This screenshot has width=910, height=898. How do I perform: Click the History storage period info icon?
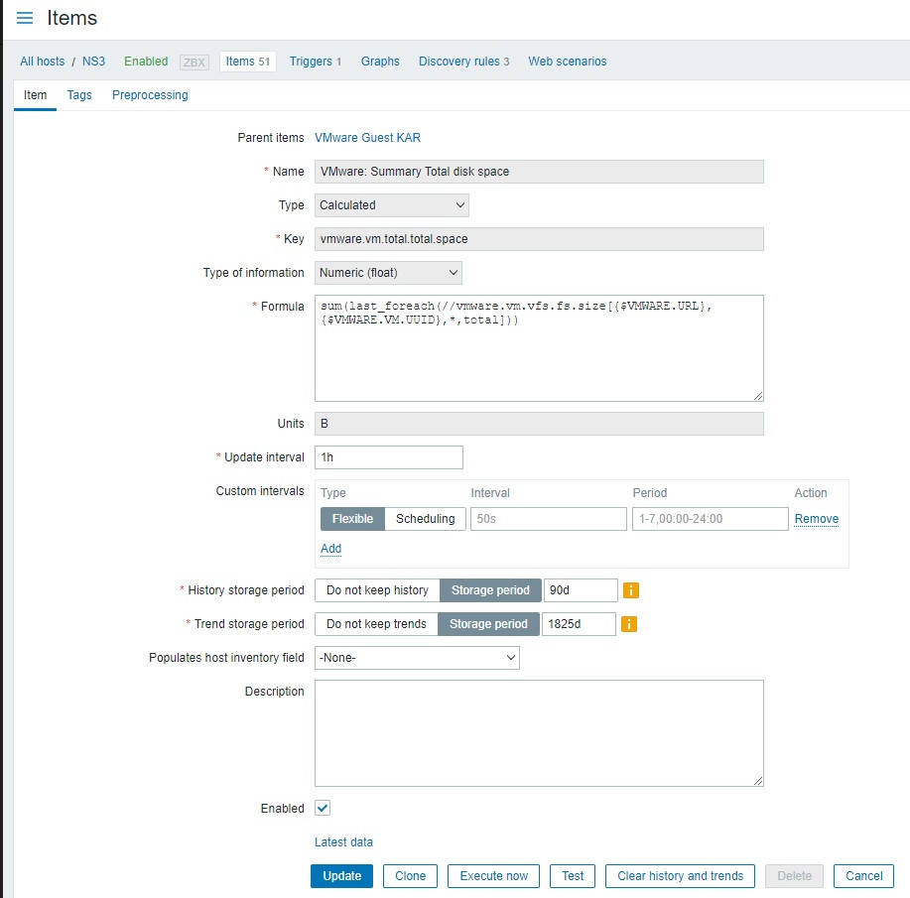click(630, 590)
